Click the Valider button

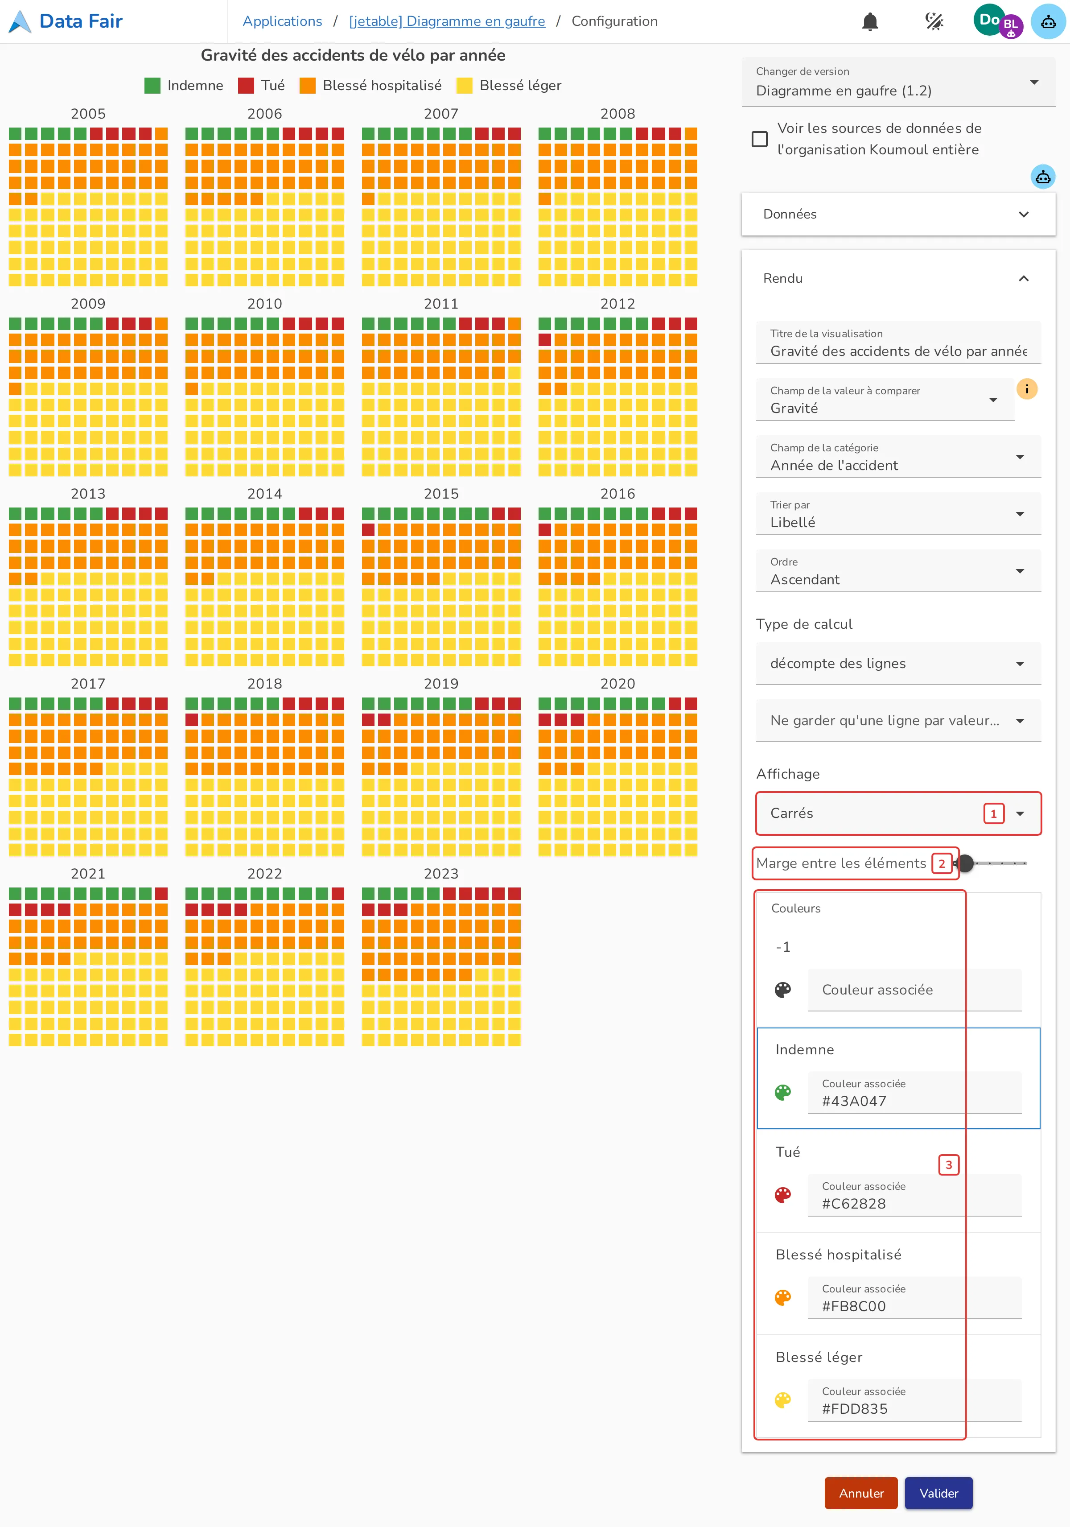(938, 1493)
